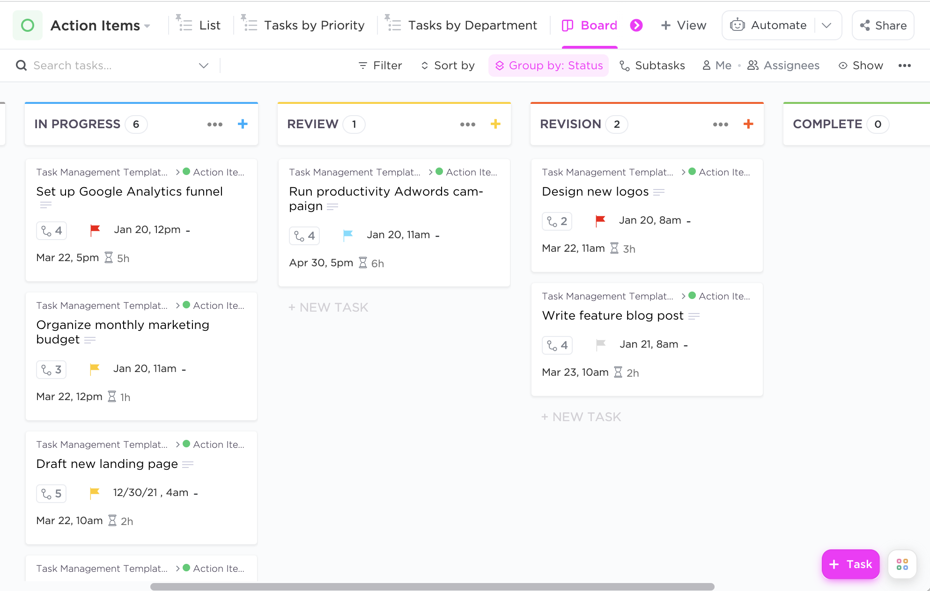930x591 pixels.
Task: Click the pink + Task button
Action: coord(850,564)
